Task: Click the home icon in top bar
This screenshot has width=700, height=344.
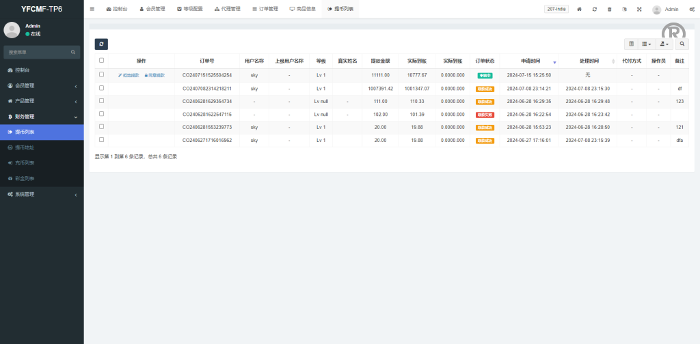Action: pos(580,9)
